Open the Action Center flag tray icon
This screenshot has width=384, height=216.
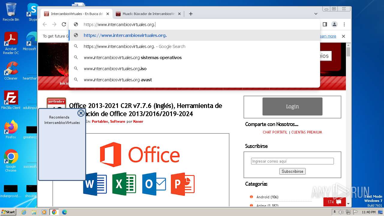(x=355, y=212)
